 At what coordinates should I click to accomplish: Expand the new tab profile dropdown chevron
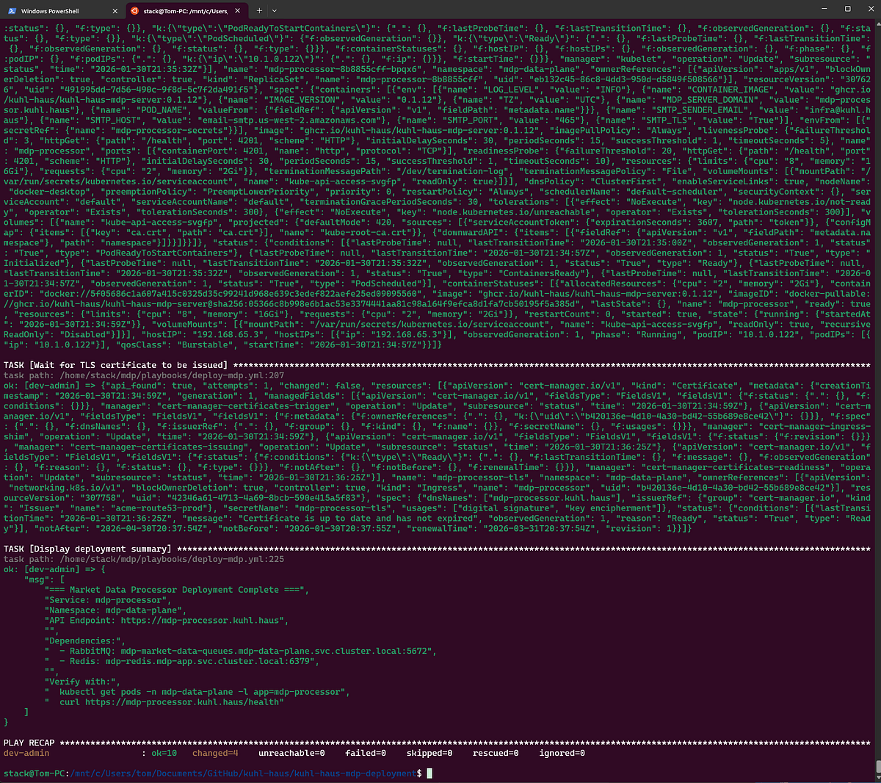point(275,11)
